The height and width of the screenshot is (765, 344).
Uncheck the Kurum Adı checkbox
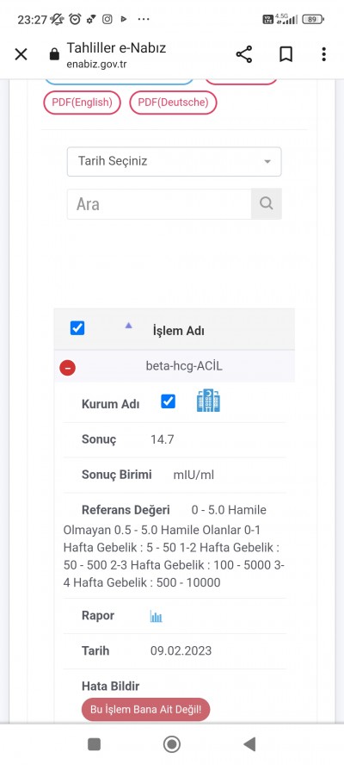click(x=168, y=401)
